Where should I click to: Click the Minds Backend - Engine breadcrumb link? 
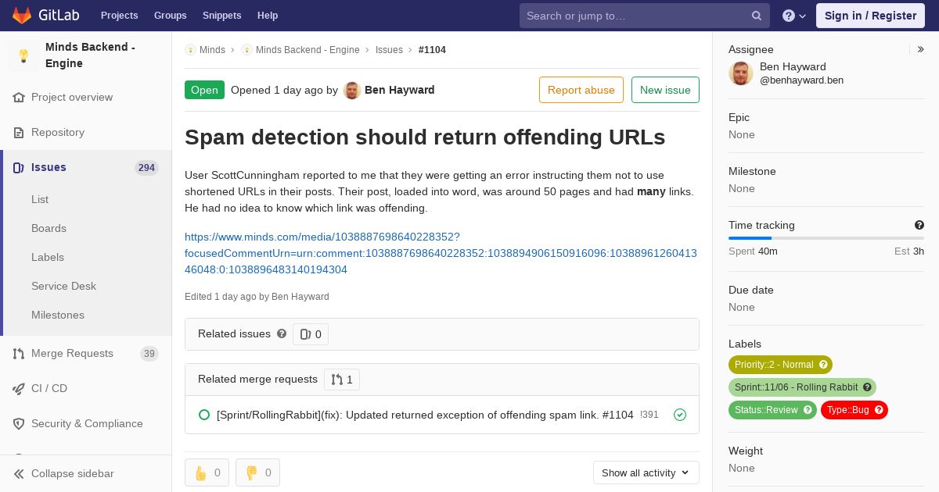click(x=308, y=50)
